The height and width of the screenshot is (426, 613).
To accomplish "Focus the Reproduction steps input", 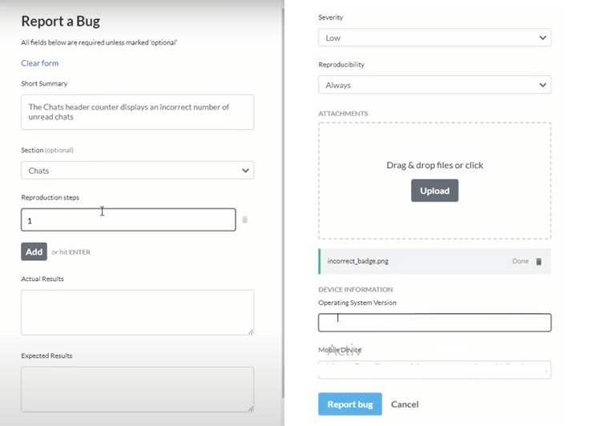I will [x=128, y=219].
